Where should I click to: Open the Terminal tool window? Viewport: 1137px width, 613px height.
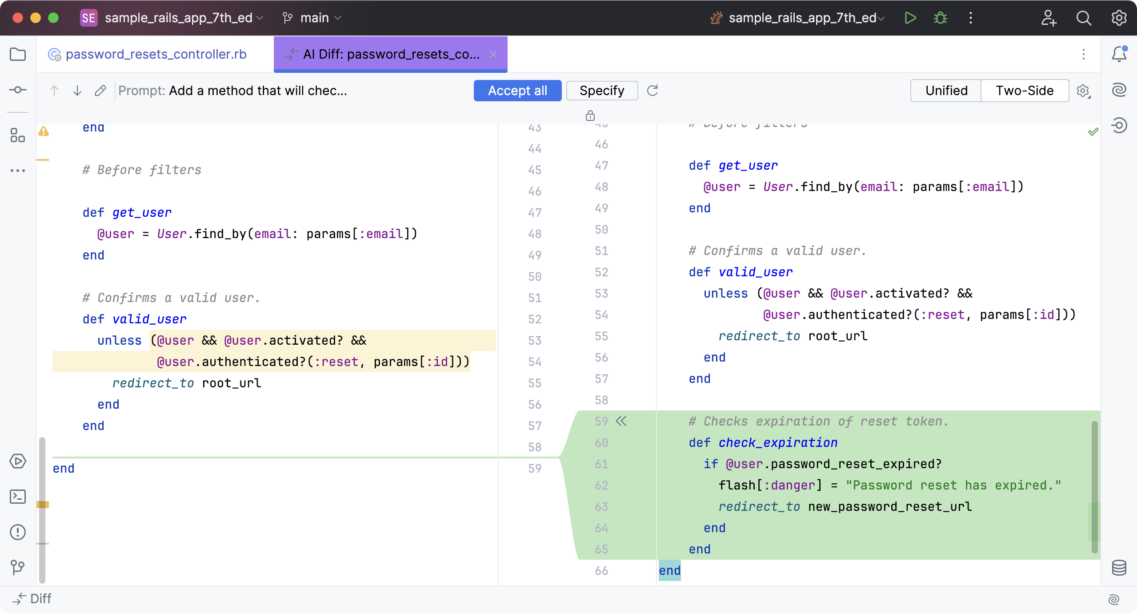pyautogui.click(x=18, y=497)
